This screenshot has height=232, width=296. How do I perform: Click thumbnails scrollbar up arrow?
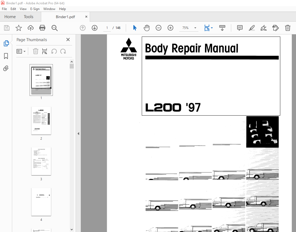(72, 62)
